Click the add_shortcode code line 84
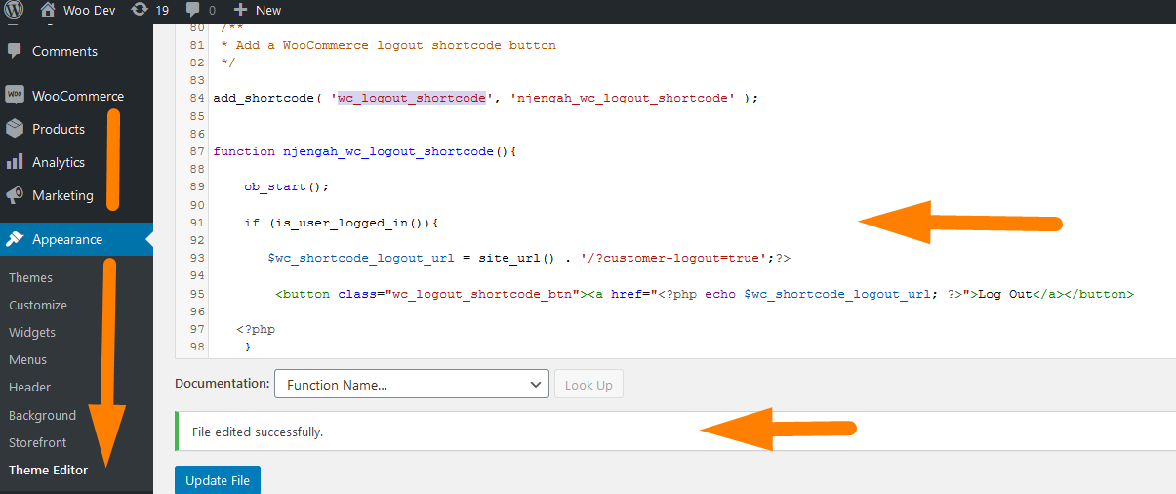The image size is (1176, 494). [485, 98]
